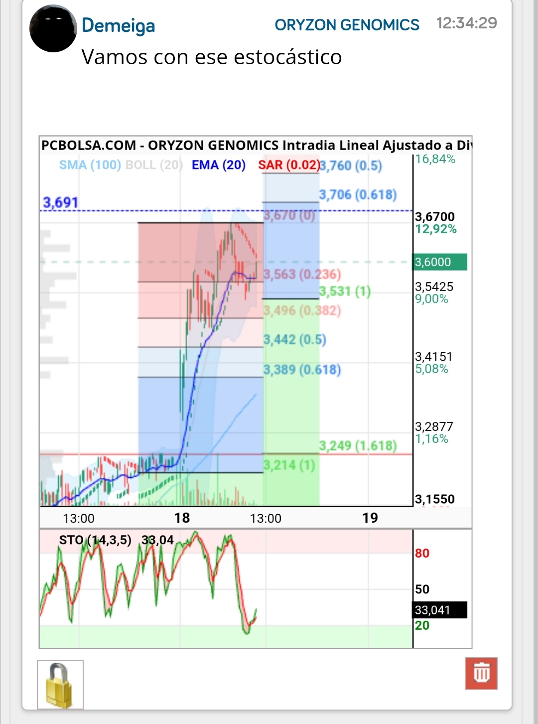
Task: Open the Demeiga avatar picture
Action: (x=53, y=28)
